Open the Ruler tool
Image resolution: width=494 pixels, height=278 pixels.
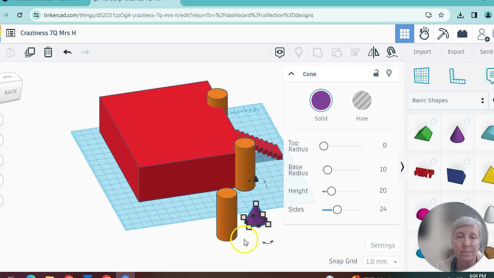pyautogui.click(x=457, y=76)
